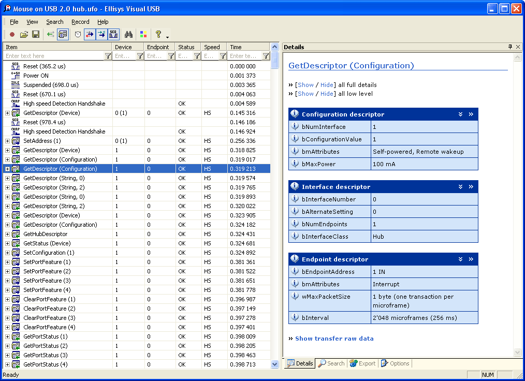This screenshot has width=525, height=381.
Task: Click Hide link for all full details
Action: tap(327, 85)
